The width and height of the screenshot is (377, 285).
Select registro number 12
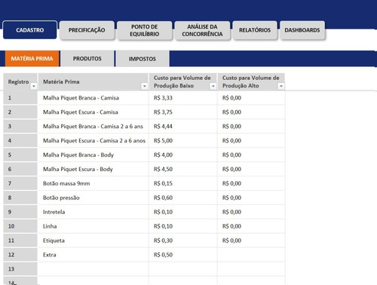[x=20, y=255]
